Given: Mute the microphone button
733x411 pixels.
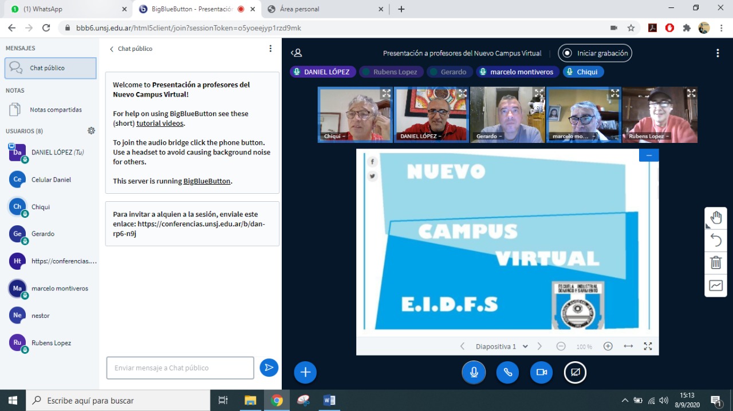Looking at the screenshot, I should coord(474,373).
